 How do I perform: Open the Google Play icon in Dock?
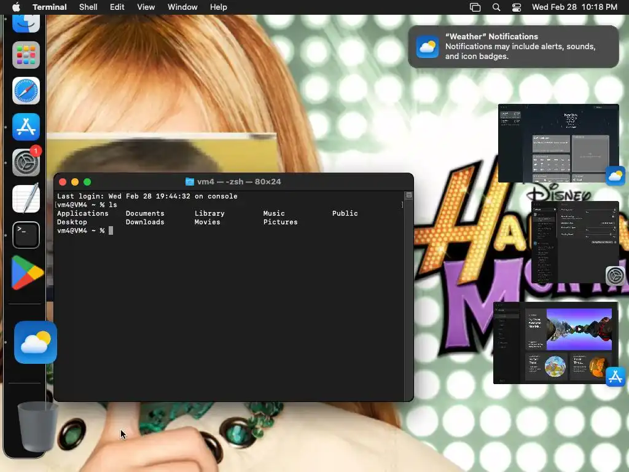coord(27,272)
